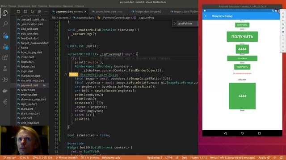Open the Extensions view
Screen dimensions: 286x160
5,57
